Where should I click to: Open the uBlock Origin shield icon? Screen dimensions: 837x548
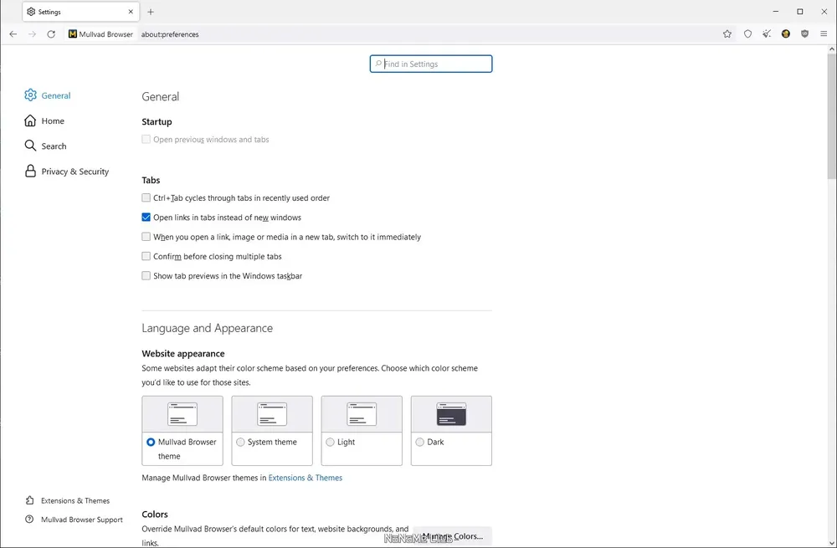[x=804, y=34]
